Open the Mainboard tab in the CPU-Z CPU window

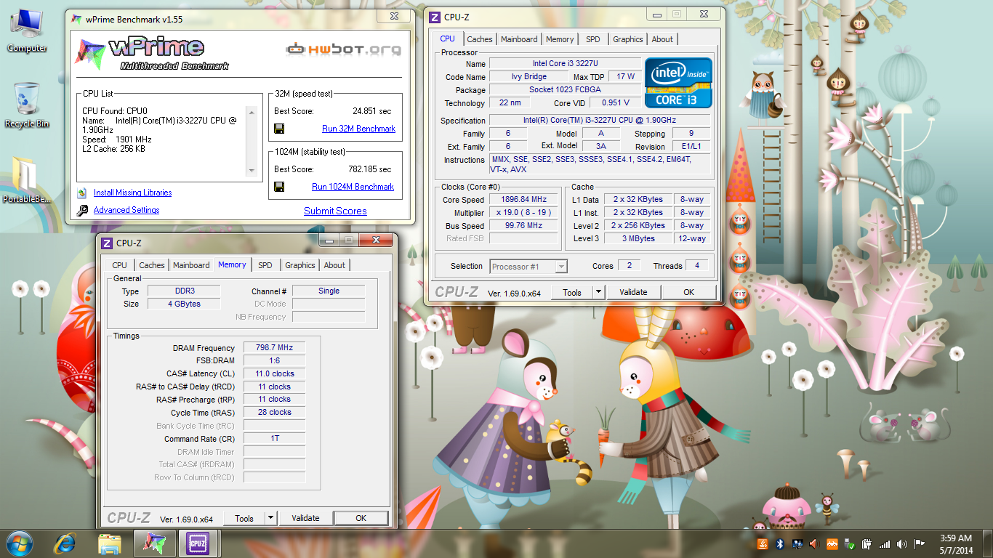[519, 39]
